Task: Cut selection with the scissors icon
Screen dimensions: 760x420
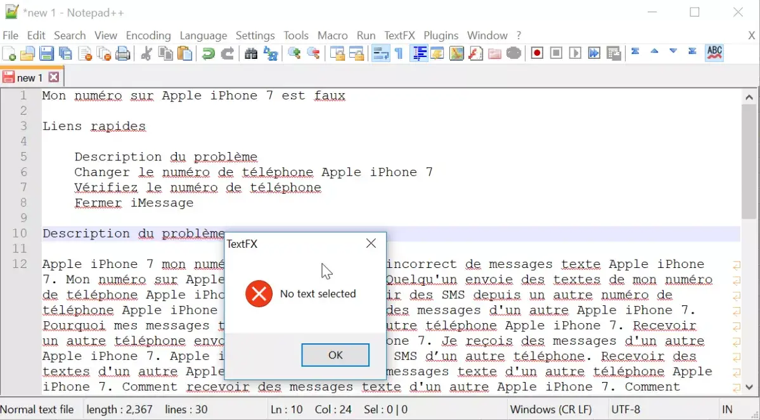Action: tap(146, 53)
